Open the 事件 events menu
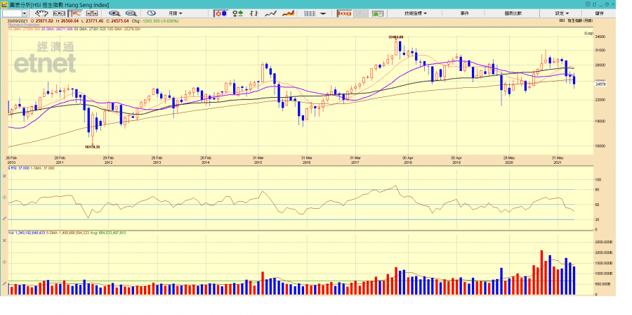This screenshot has width=632, height=315. [x=465, y=13]
